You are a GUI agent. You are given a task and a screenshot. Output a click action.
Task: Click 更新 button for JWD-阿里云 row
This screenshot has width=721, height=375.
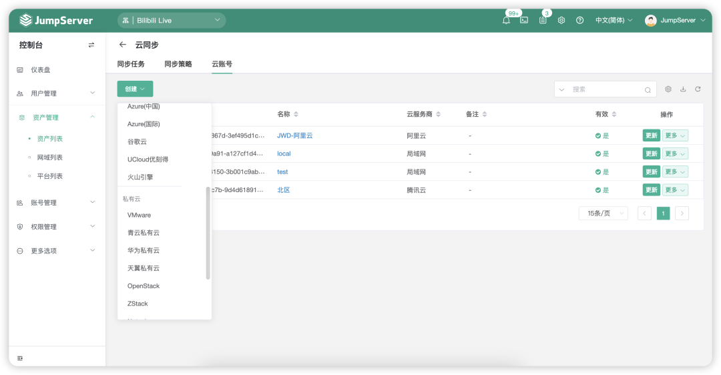click(x=651, y=135)
